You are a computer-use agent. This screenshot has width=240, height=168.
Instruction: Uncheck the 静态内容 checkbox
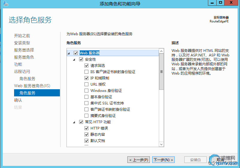(86, 135)
